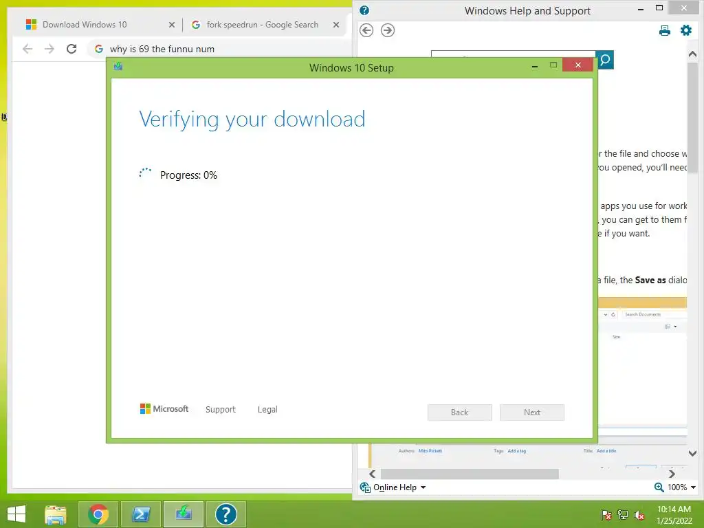Screen dimensions: 704x528
Task: Open Help and Support settings gear
Action: tap(686, 30)
